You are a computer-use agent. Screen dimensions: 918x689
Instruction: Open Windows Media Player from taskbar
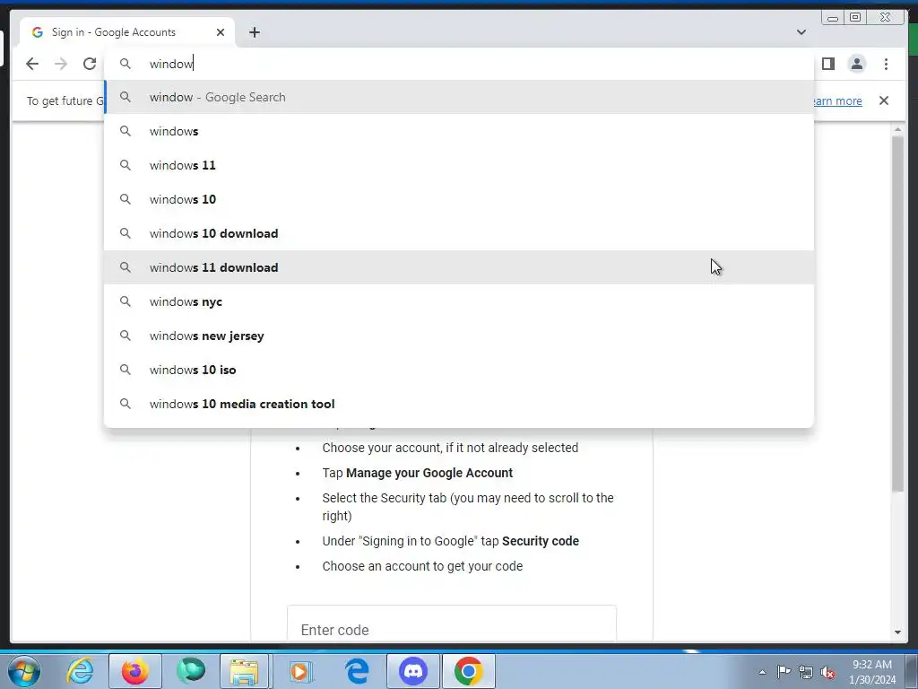[301, 671]
